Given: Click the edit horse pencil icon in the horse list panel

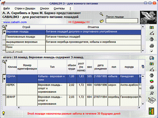Looking at the screenshot, I should [x=152, y=70].
